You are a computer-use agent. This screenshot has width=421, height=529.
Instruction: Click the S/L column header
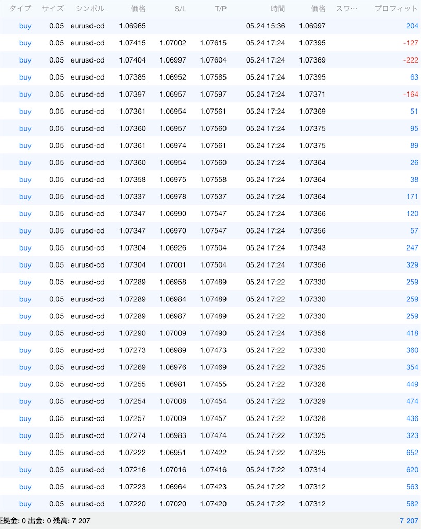(x=181, y=9)
